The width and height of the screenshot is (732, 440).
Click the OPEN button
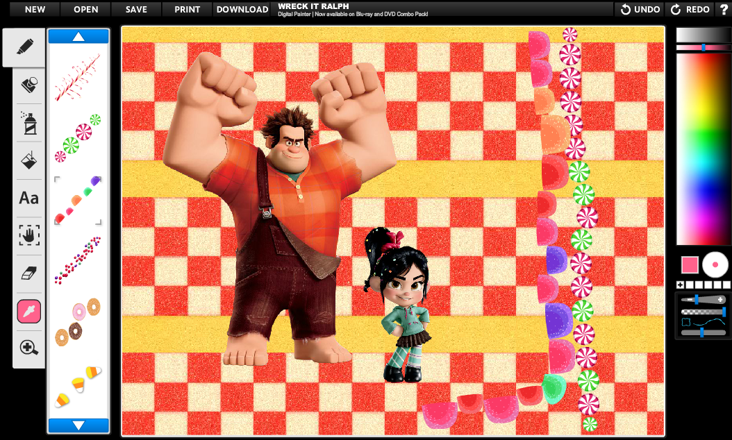pos(86,9)
